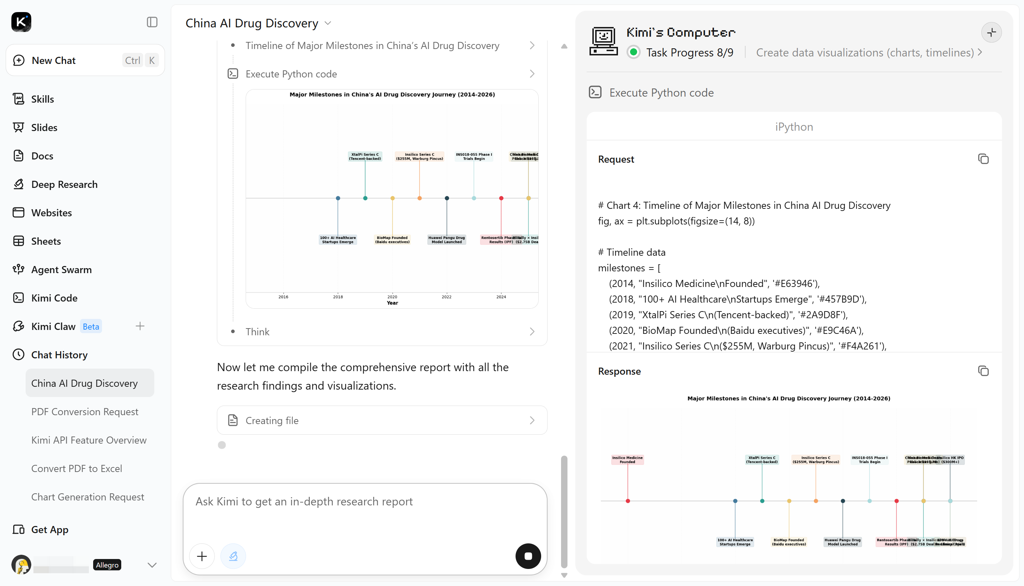Screen dimensions: 1024x586
Task: Click the green Task Progress status indicator
Action: pyautogui.click(x=634, y=52)
